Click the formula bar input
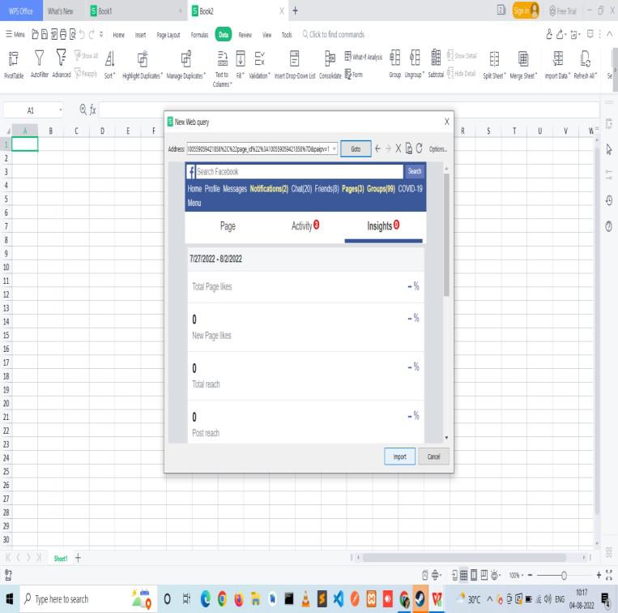The width and height of the screenshot is (618, 613). 349,110
